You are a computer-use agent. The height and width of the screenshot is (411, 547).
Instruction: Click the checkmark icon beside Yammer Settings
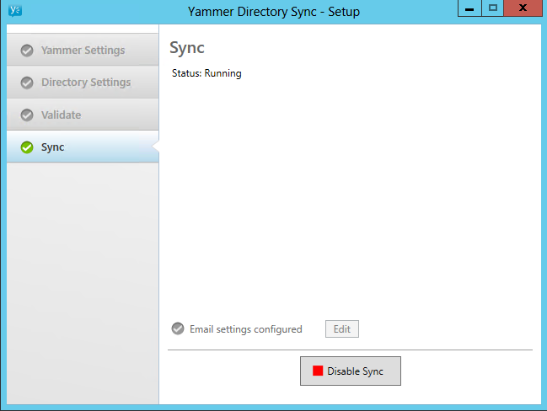click(x=27, y=51)
